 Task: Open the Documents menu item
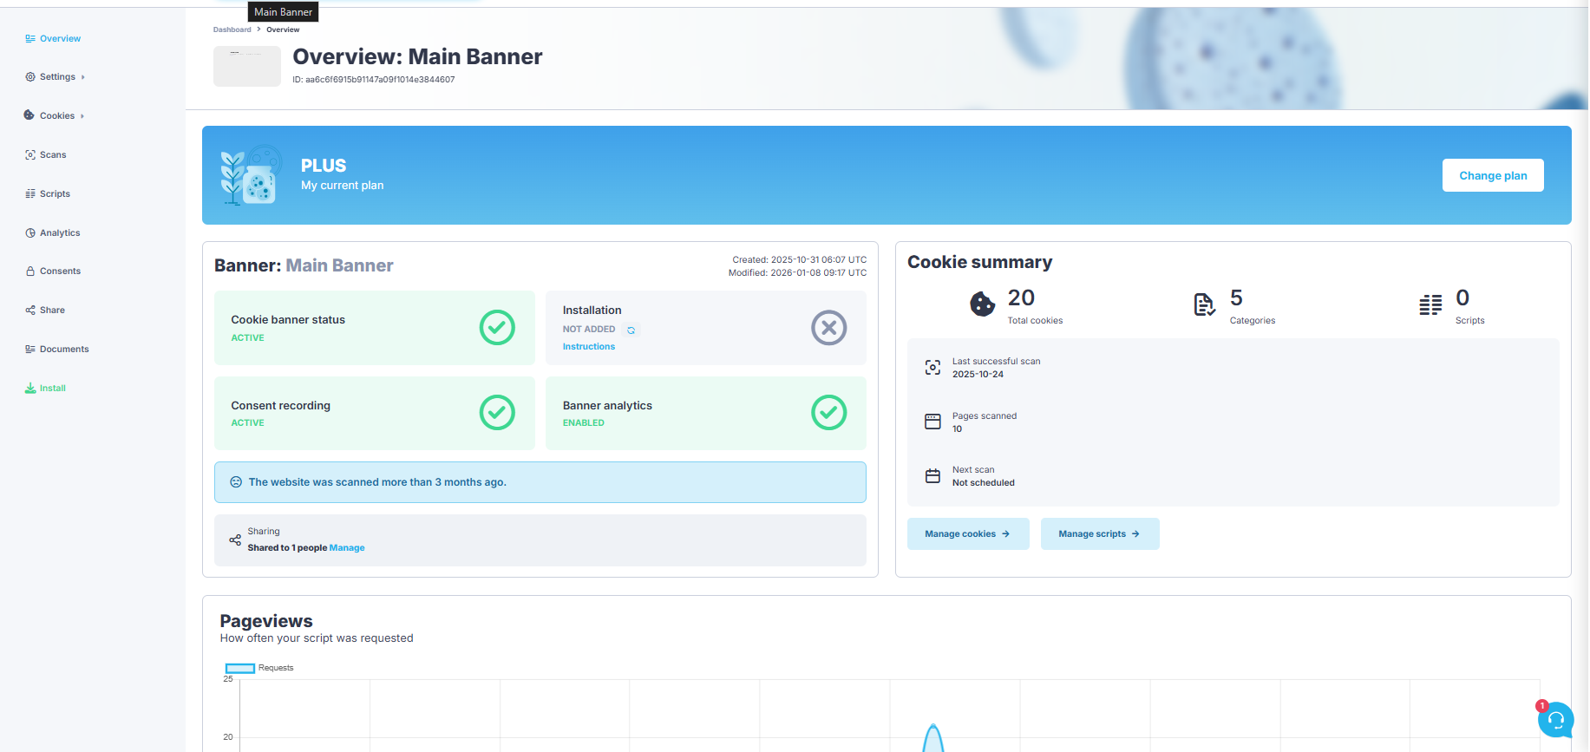pyautogui.click(x=64, y=350)
